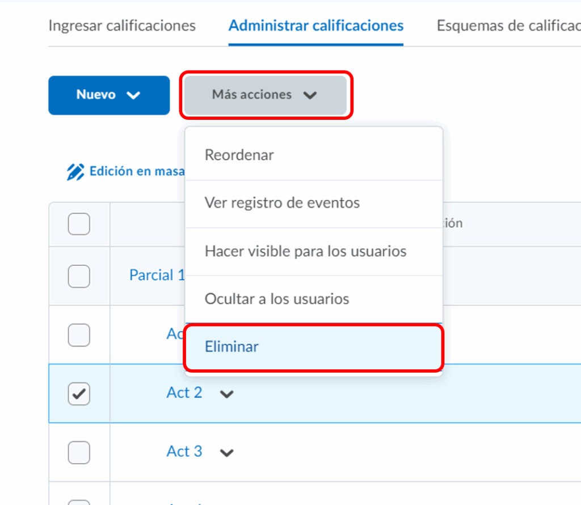Uncheck the Act 2 checkbox
The image size is (581, 505).
(x=79, y=393)
